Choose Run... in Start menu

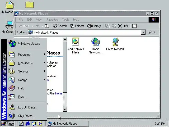pos(27,97)
